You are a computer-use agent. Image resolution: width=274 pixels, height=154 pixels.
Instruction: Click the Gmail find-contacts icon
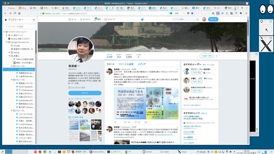coord(186,99)
